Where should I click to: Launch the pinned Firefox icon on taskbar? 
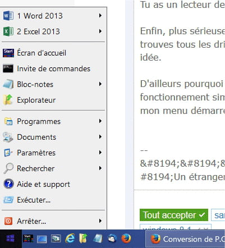point(126,238)
